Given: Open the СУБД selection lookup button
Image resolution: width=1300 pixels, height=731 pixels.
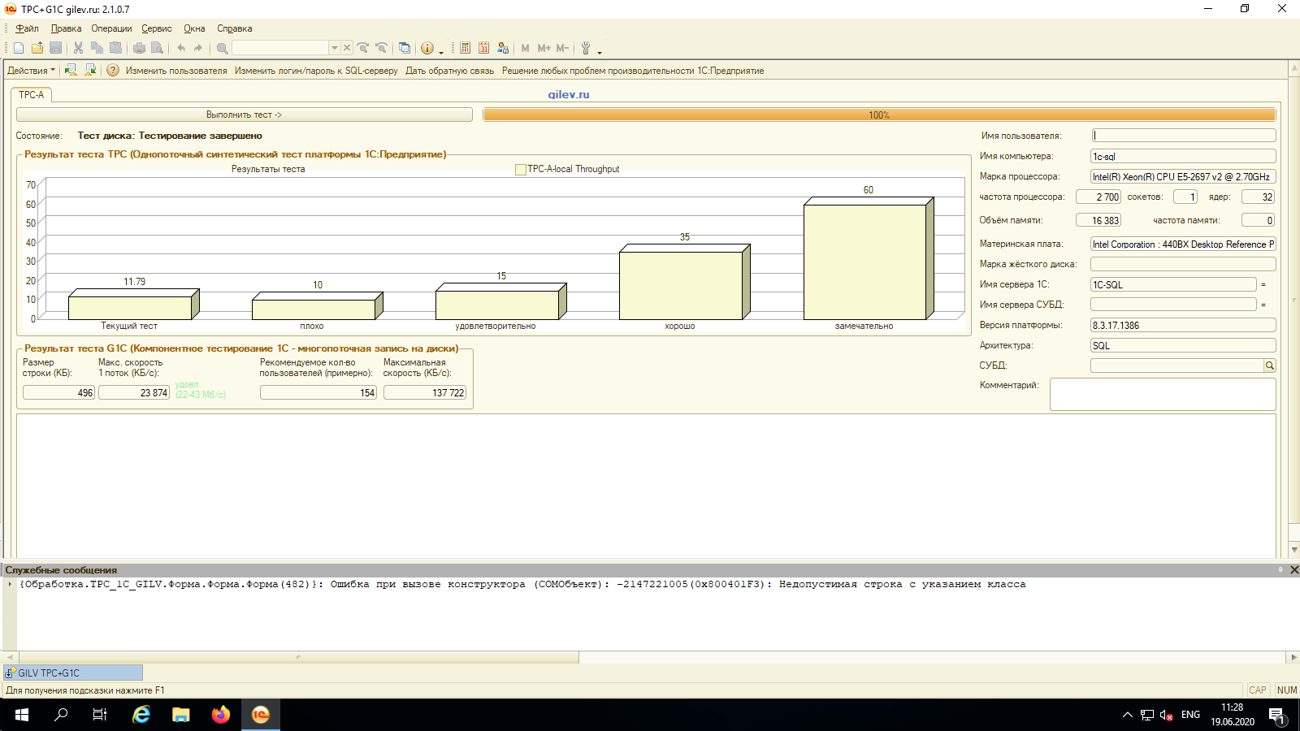Looking at the screenshot, I should pyautogui.click(x=1270, y=365).
